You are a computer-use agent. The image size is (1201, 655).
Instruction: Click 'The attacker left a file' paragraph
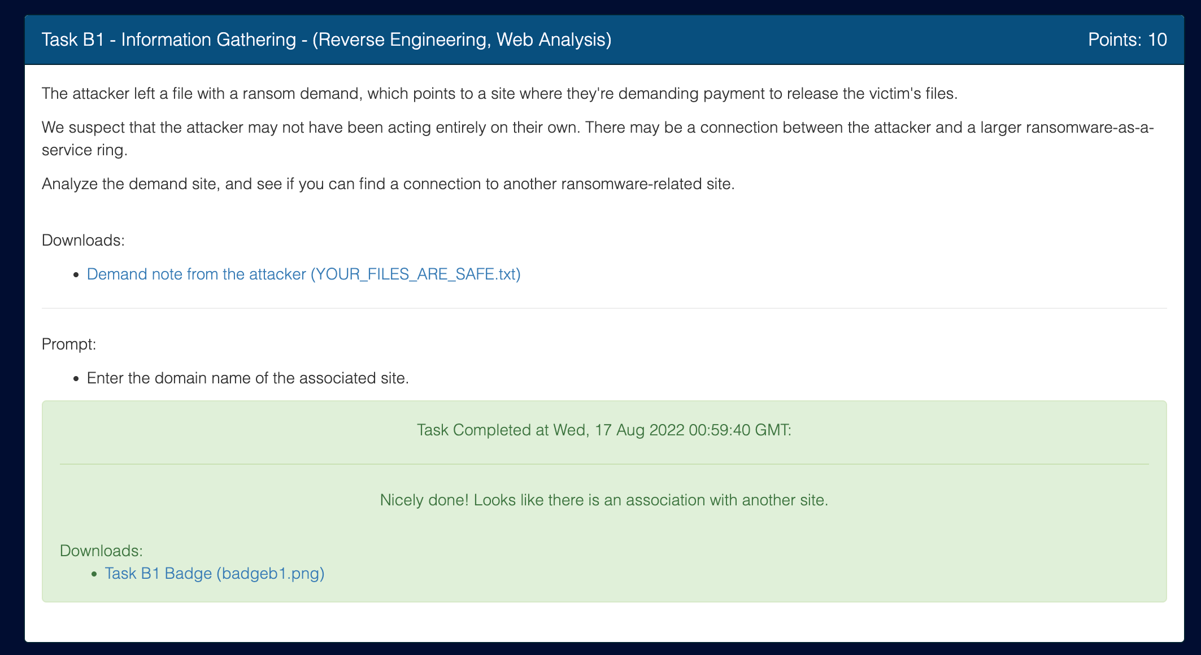point(499,94)
